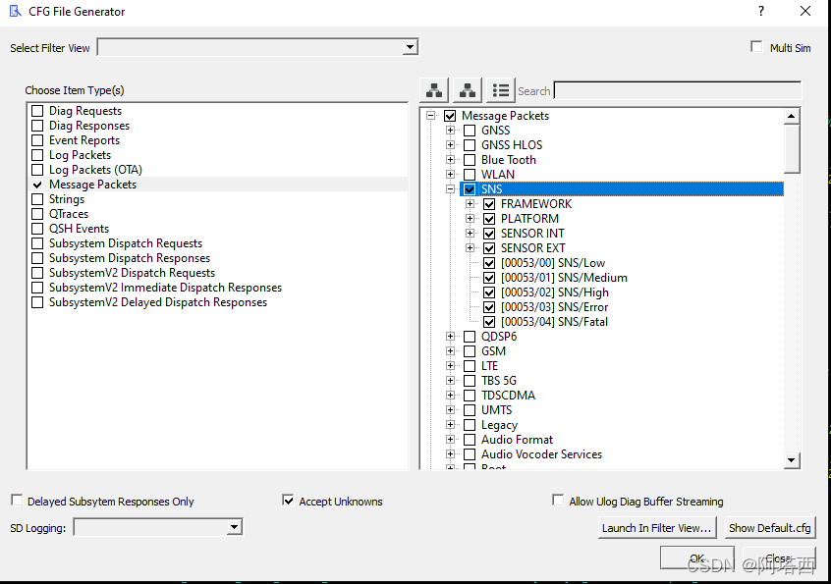Viewport: 831px width, 584px height.
Task: Collapse the SNS tree node
Action: pyautogui.click(x=450, y=189)
